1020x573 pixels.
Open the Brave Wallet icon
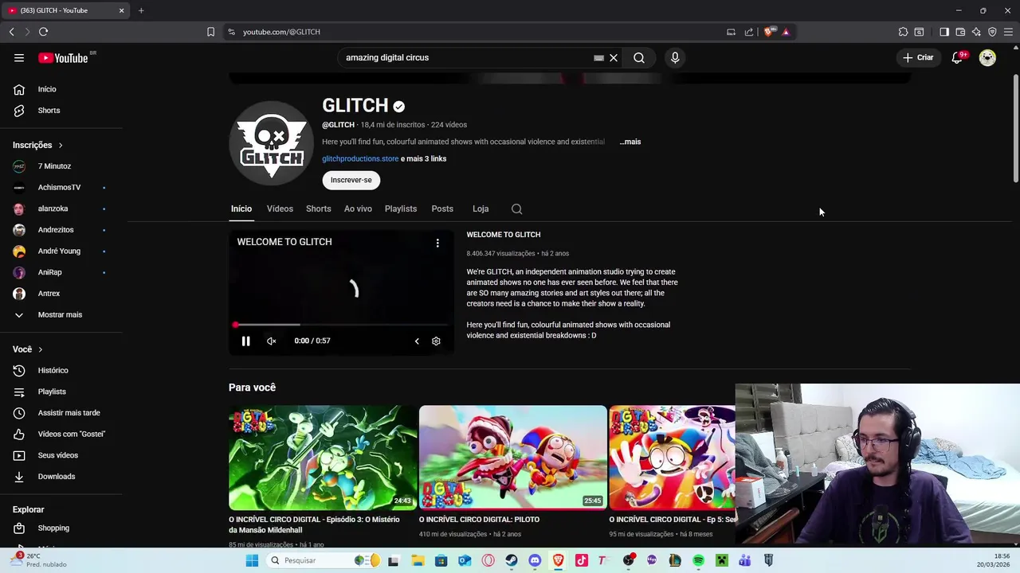click(x=960, y=32)
